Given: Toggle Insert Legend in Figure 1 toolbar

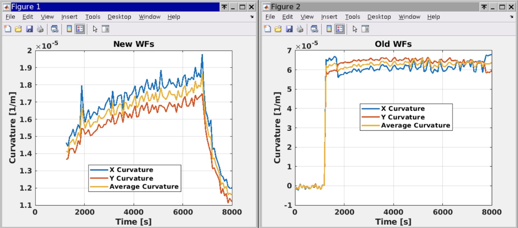Looking at the screenshot, I should pos(80,29).
